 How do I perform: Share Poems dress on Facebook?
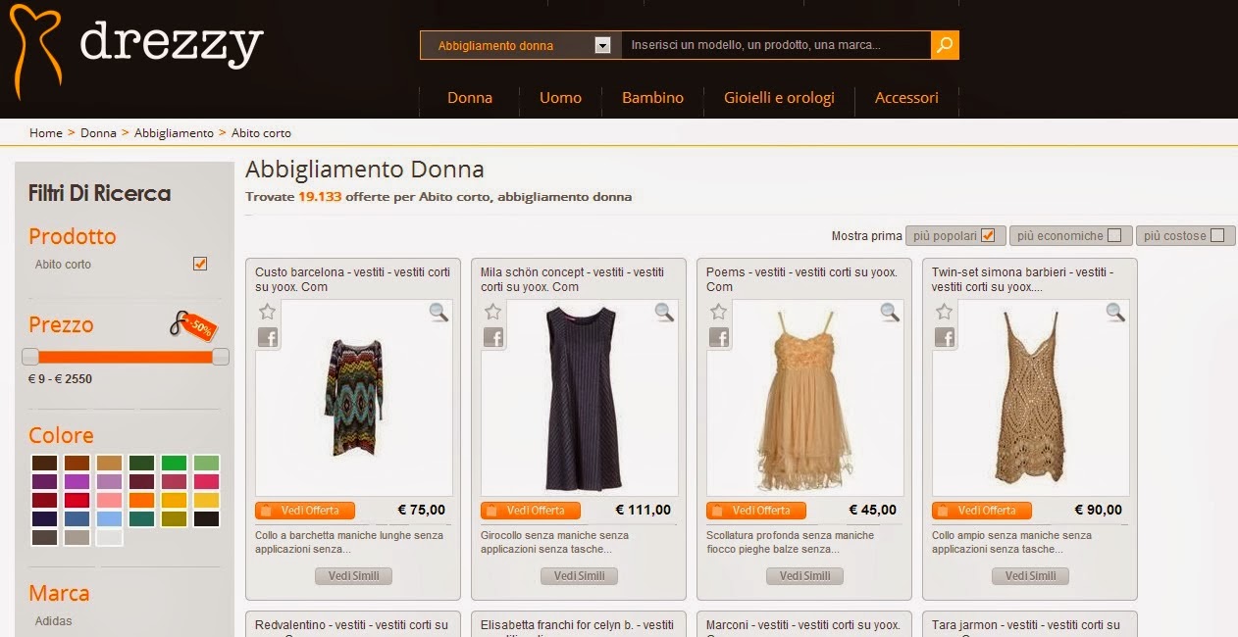[719, 337]
